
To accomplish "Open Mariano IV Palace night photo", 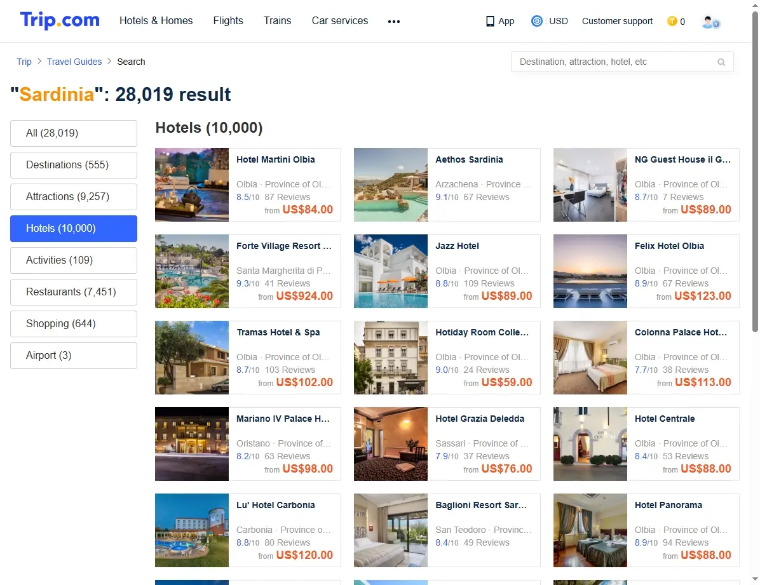I will pyautogui.click(x=192, y=443).
